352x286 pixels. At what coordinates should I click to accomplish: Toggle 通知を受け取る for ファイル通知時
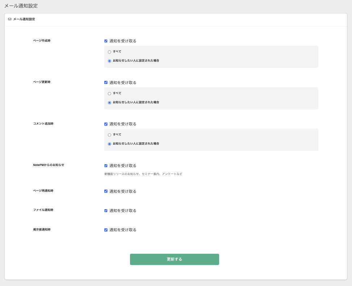(106, 211)
